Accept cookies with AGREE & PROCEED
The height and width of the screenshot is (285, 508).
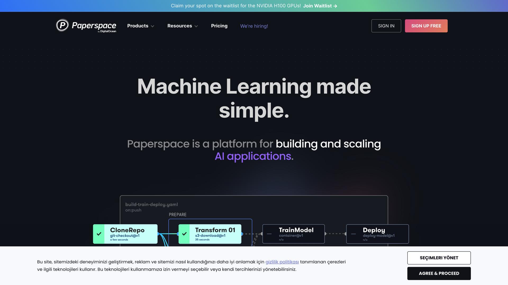click(x=439, y=273)
